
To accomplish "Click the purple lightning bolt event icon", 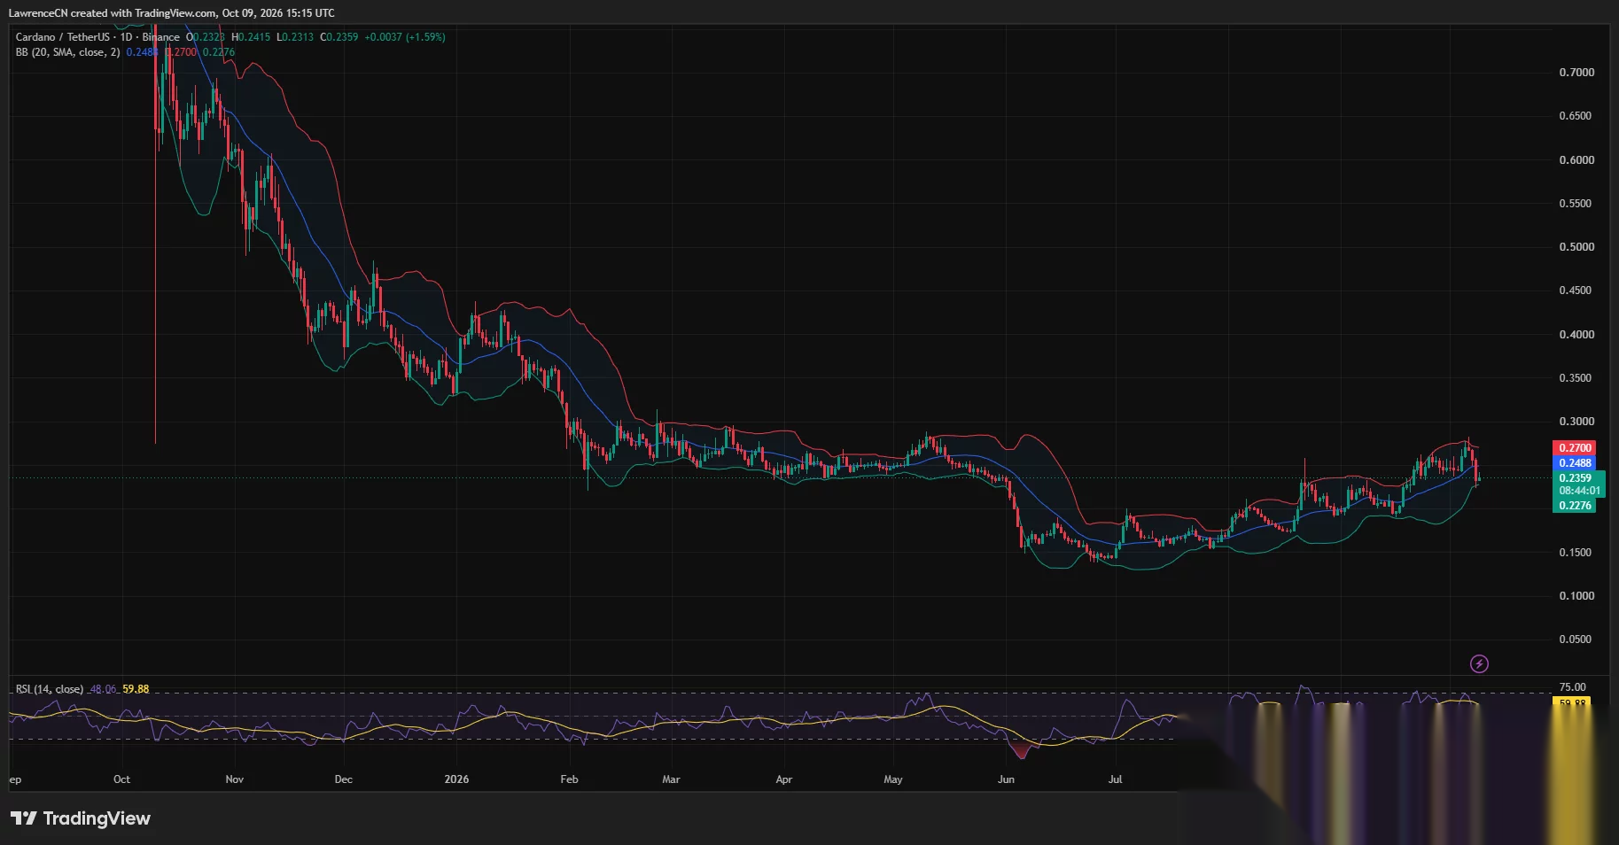I will pos(1479,663).
